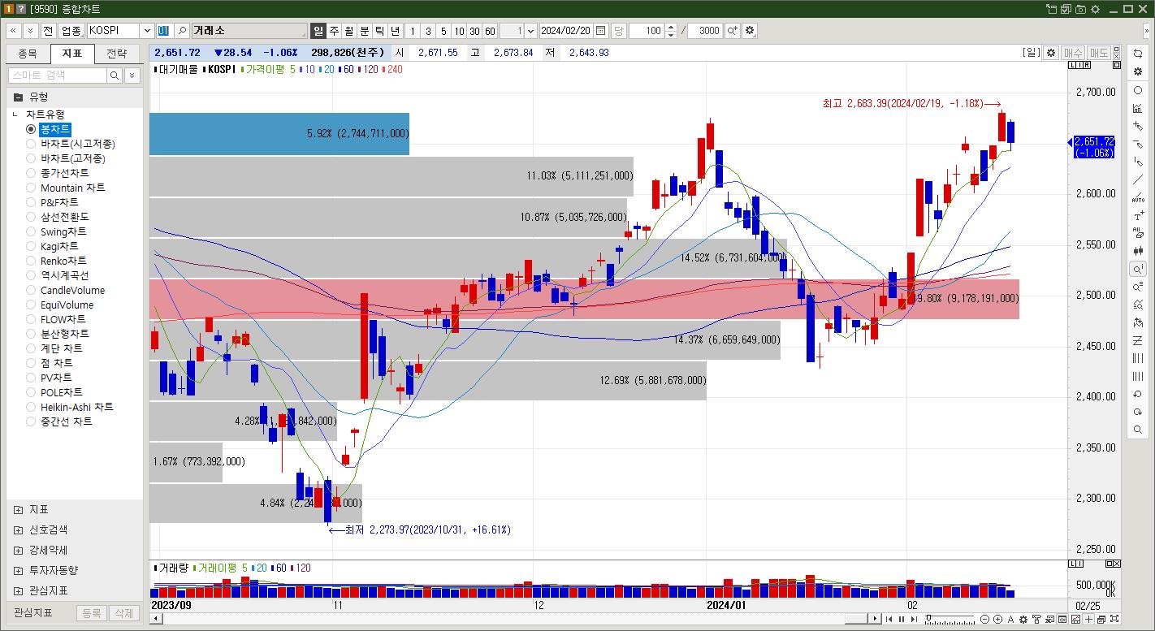Image resolution: width=1155 pixels, height=631 pixels.
Task: Select the Kagi차트 radio option
Action: [x=31, y=246]
